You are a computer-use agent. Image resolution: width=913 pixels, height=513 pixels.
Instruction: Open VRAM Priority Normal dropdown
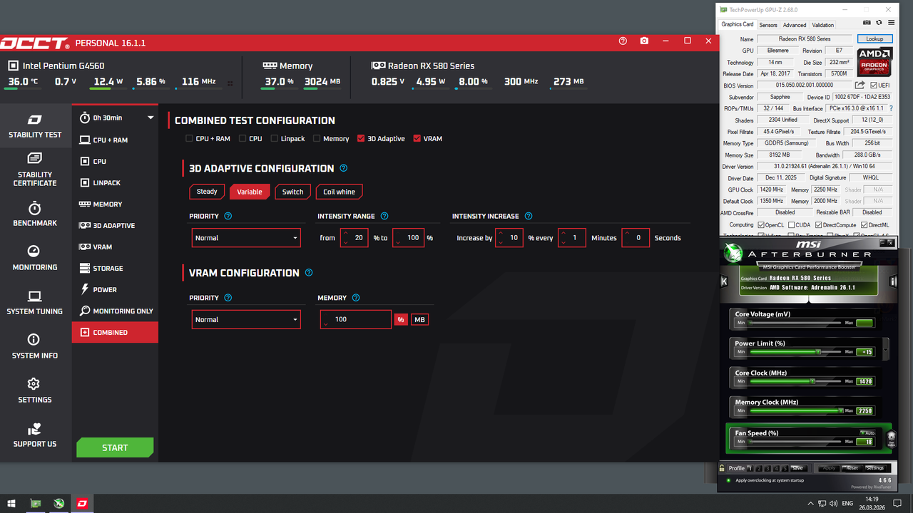click(x=246, y=319)
